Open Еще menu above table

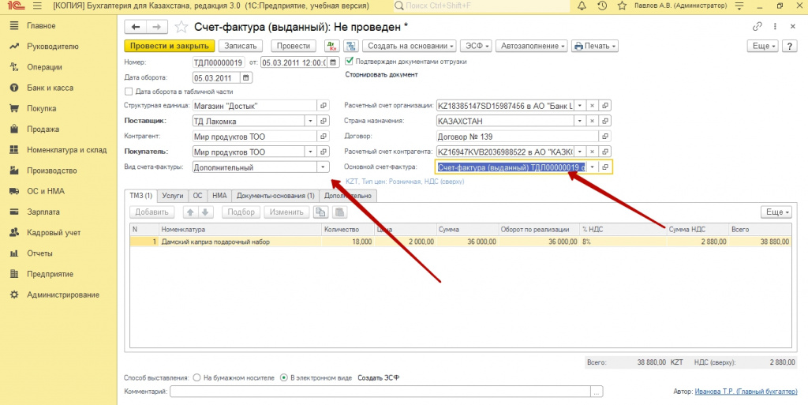coord(776,212)
